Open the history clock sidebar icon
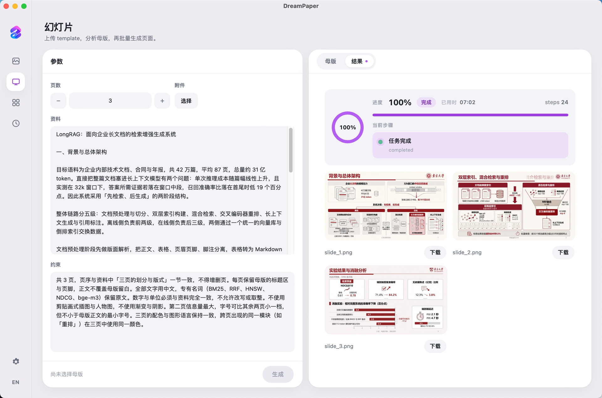602x398 pixels. tap(16, 123)
